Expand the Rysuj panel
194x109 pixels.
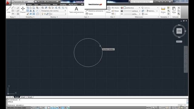coord(13,17)
